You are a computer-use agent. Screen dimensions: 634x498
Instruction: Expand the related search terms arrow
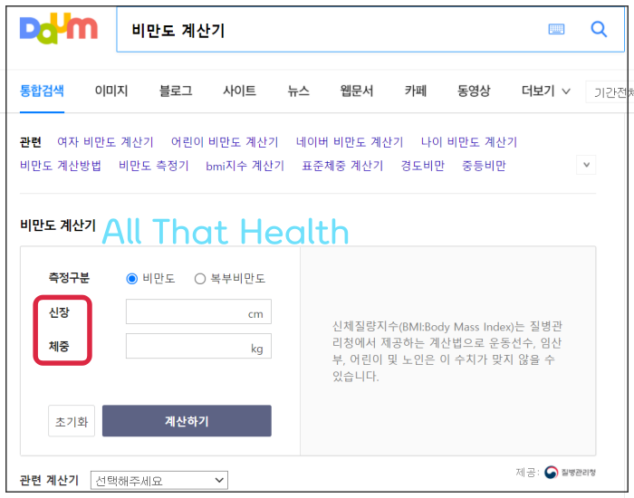pos(586,165)
